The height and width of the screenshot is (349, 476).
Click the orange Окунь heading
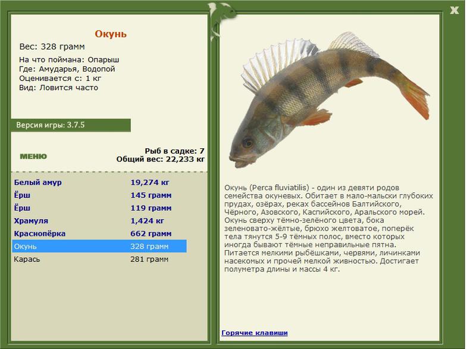(111, 33)
